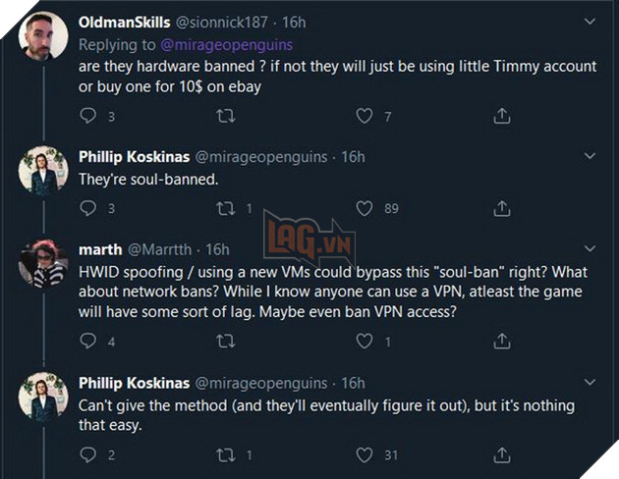The image size is (619, 479).
Task: Expand options for the "They're soul-banned." tweet
Action: [x=589, y=157]
